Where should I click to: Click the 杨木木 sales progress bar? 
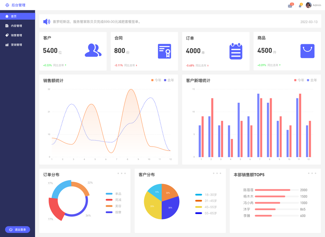pos(277,196)
